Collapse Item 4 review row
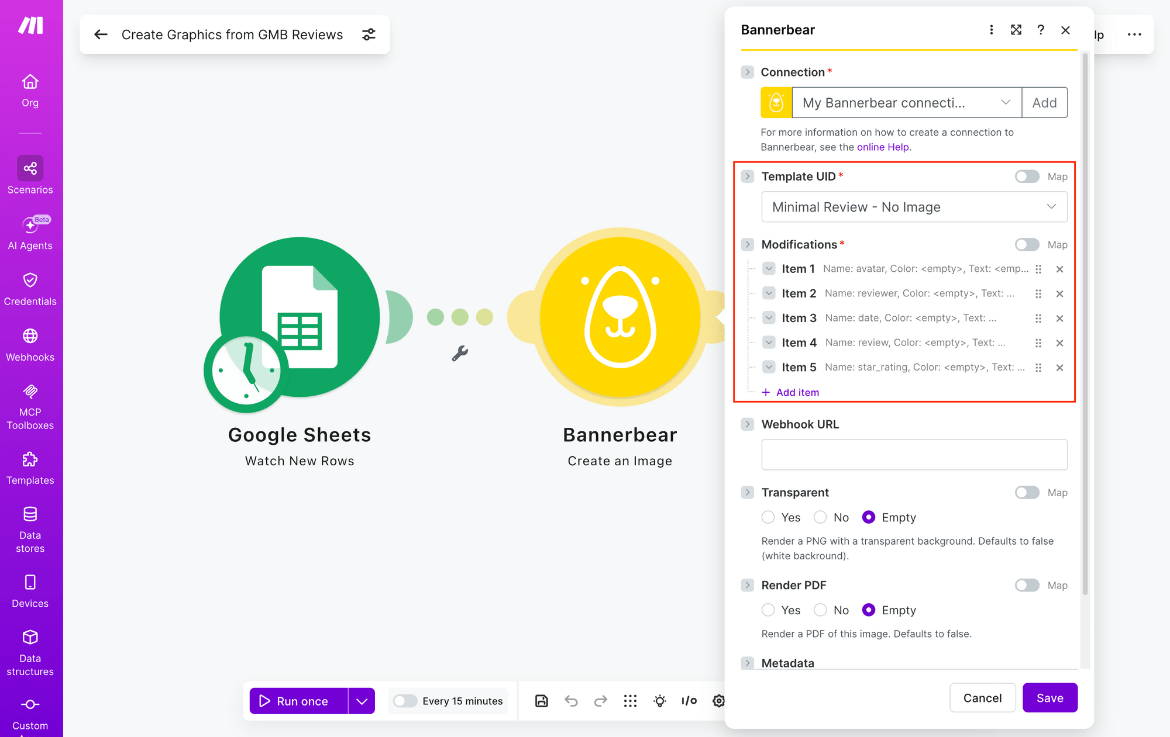 [x=769, y=342]
